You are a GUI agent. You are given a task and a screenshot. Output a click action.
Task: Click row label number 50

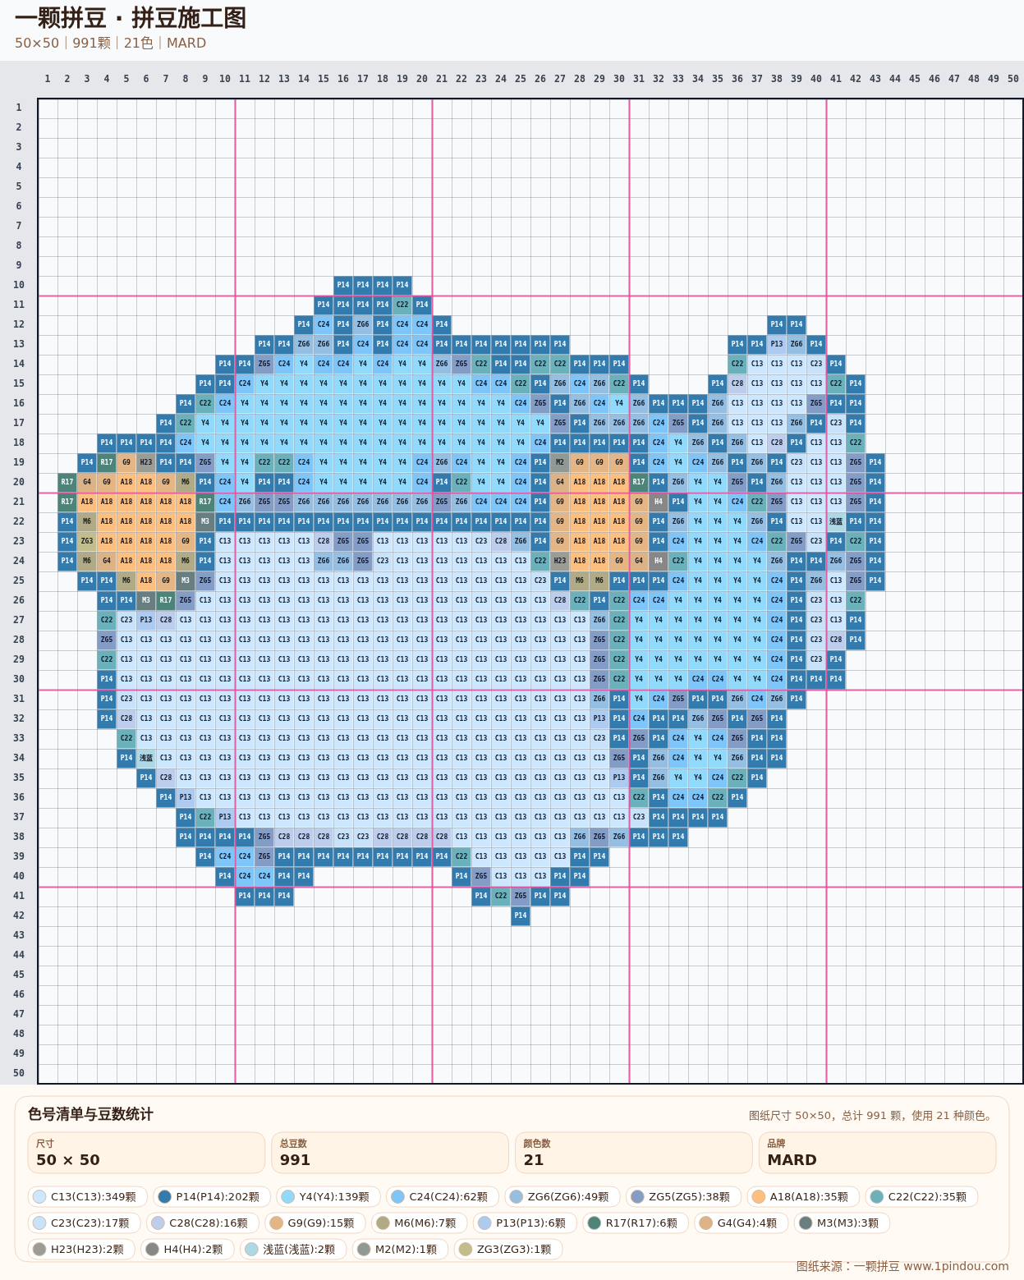pyautogui.click(x=19, y=1073)
